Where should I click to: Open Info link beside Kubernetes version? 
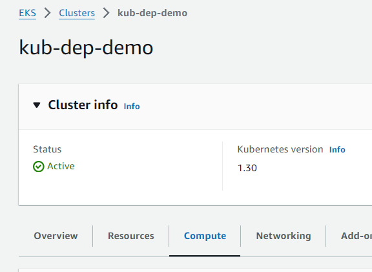[x=337, y=150]
